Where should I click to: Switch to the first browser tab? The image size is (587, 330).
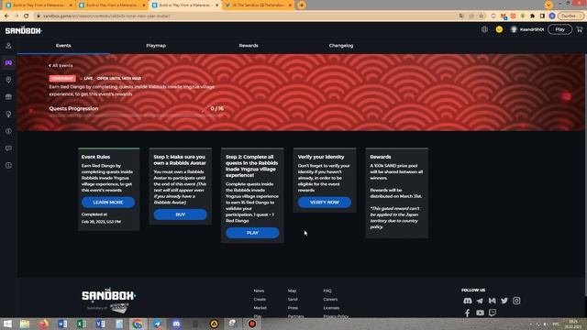(39, 5)
